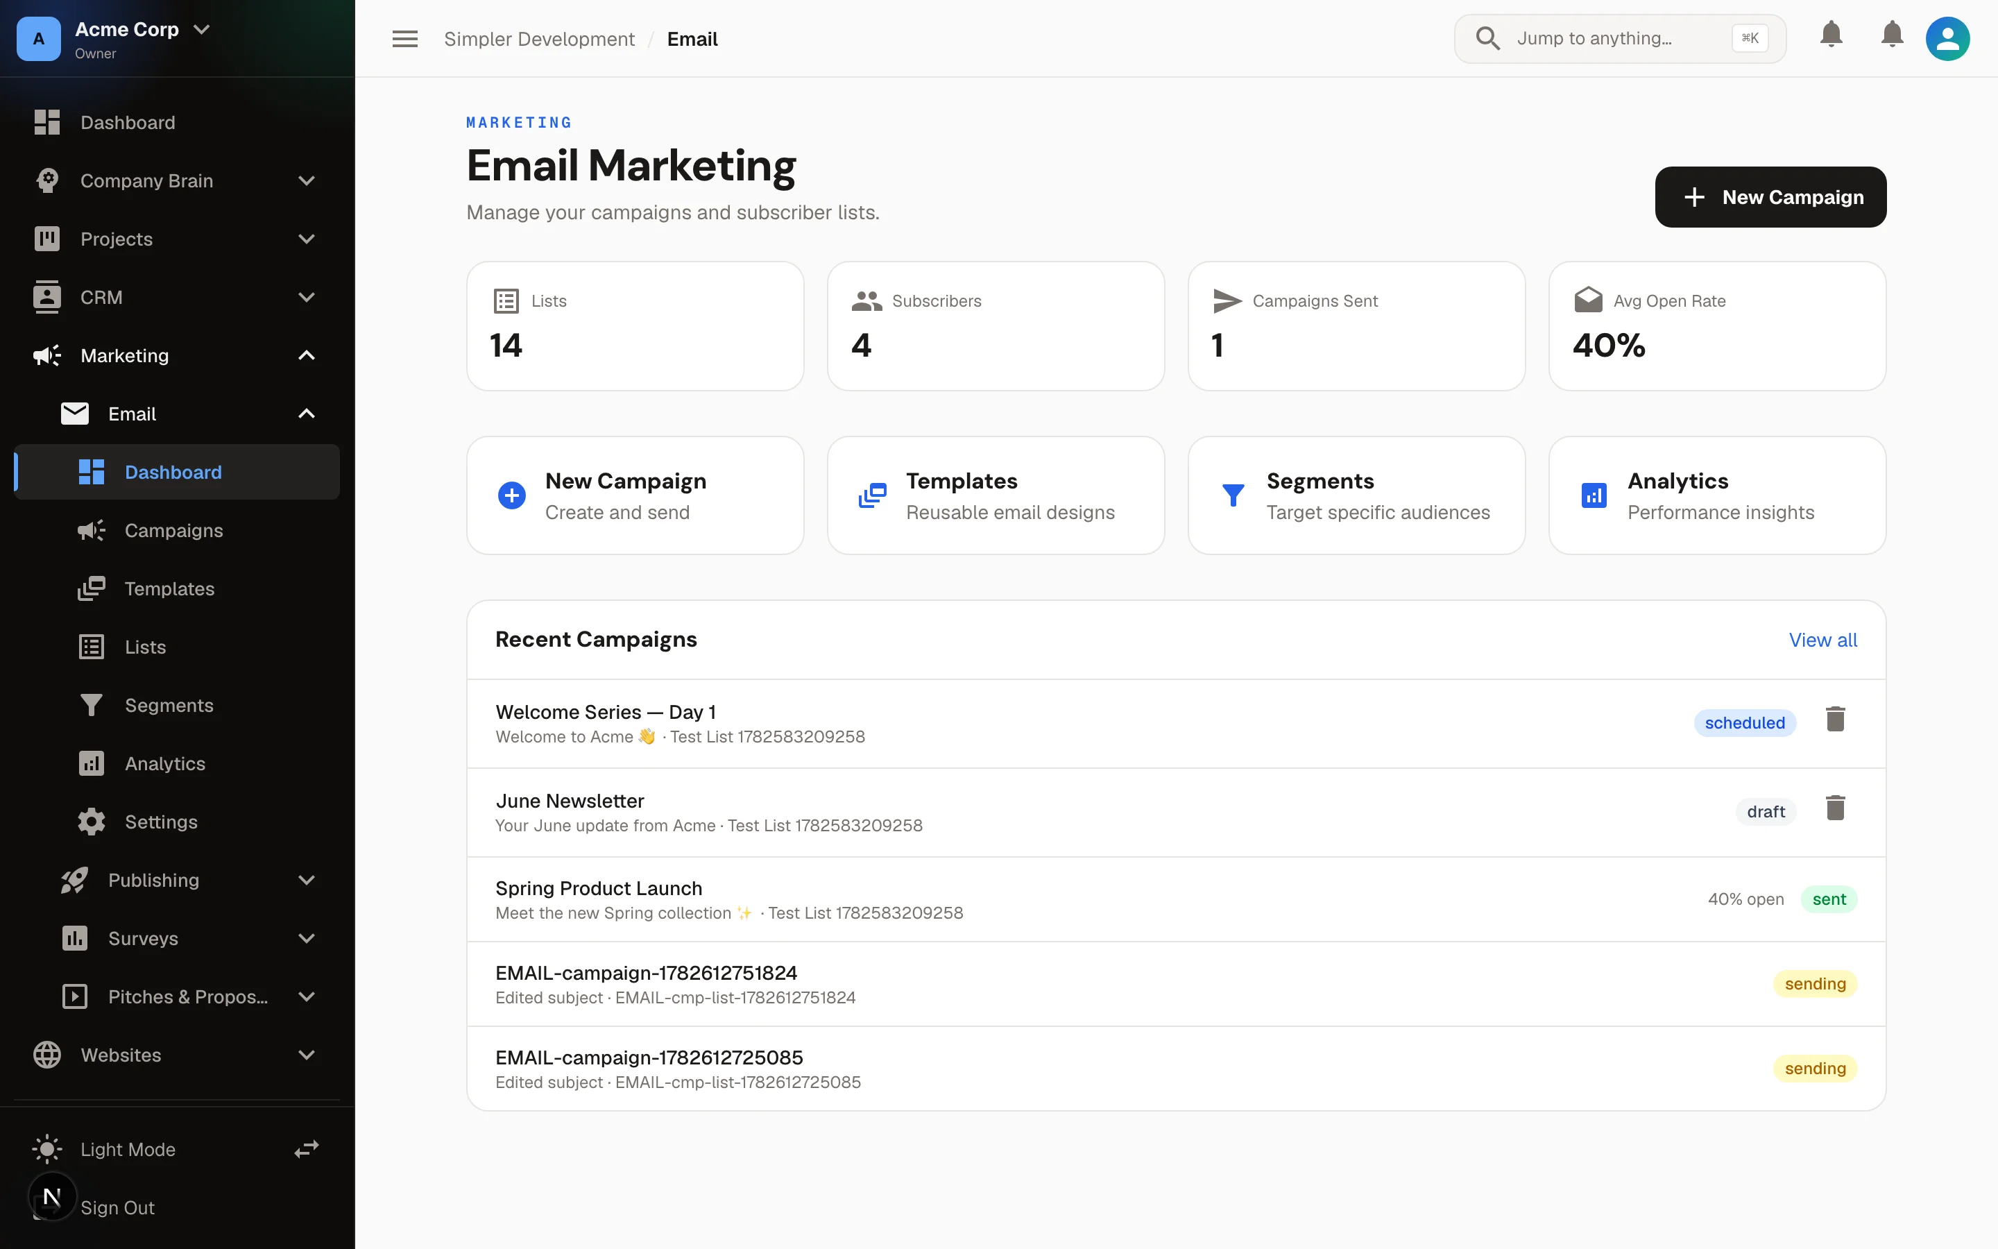The image size is (1998, 1249).
Task: Click the black New Campaign button
Action: point(1770,196)
